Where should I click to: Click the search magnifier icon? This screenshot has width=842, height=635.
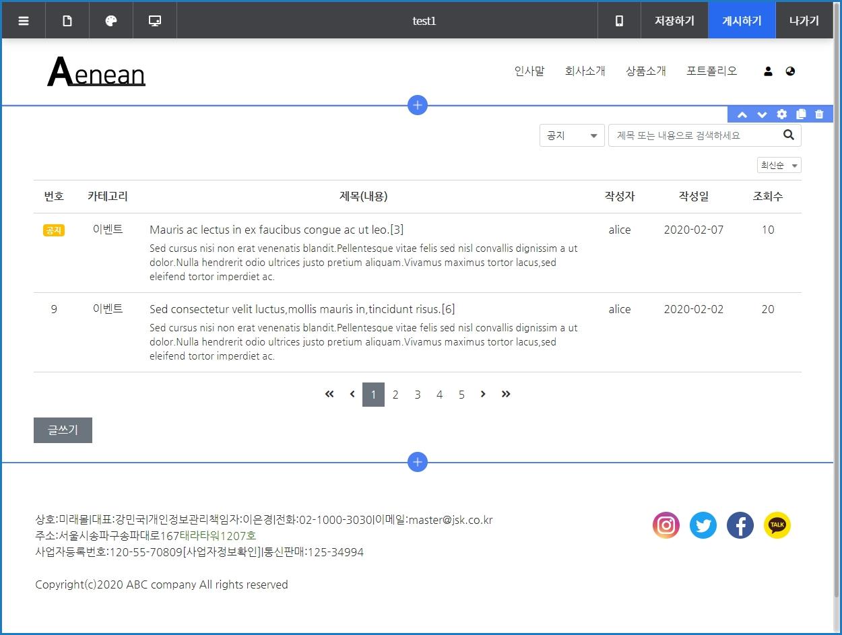coord(789,135)
